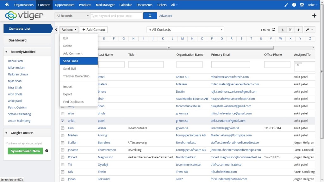Expand the All menu in navigation
This screenshot has height=182, width=324.
coord(174,5)
